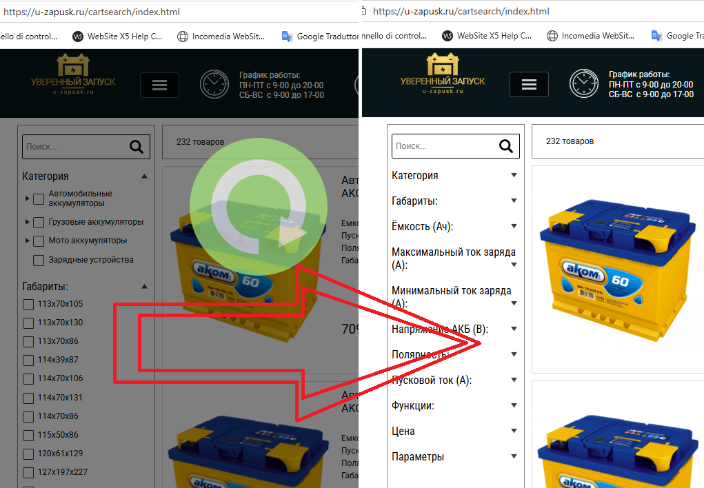Open the Google Traduttore bookmark in the left browser

pyautogui.click(x=321, y=36)
